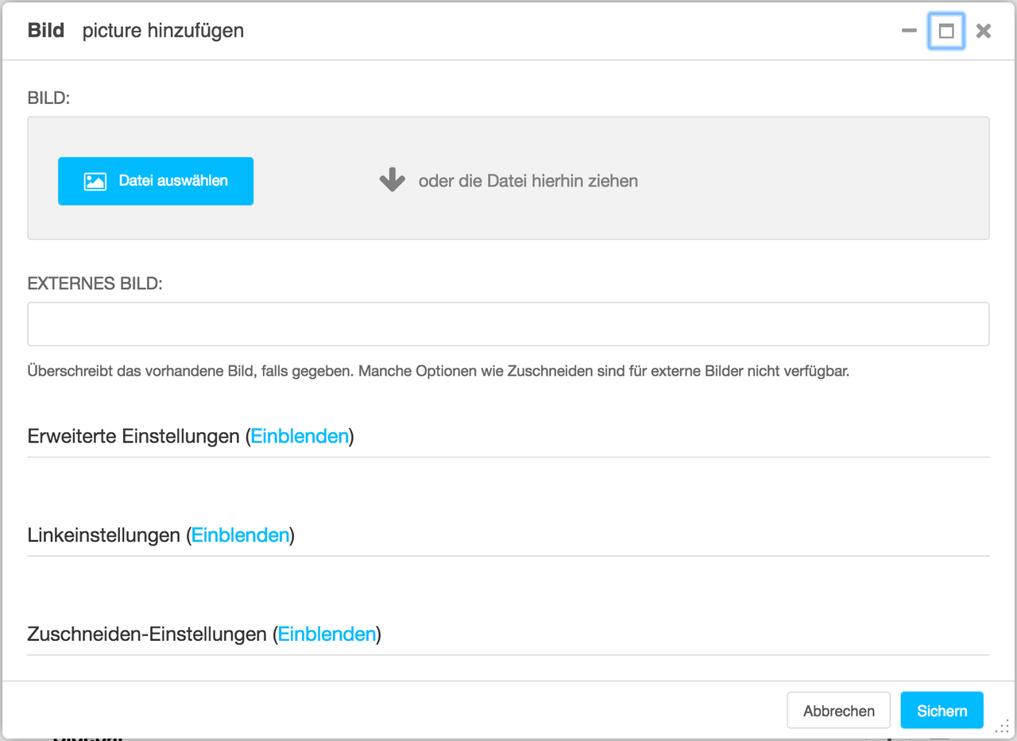Click the Datei auswählen upload button
The image size is (1017, 741).
(156, 181)
